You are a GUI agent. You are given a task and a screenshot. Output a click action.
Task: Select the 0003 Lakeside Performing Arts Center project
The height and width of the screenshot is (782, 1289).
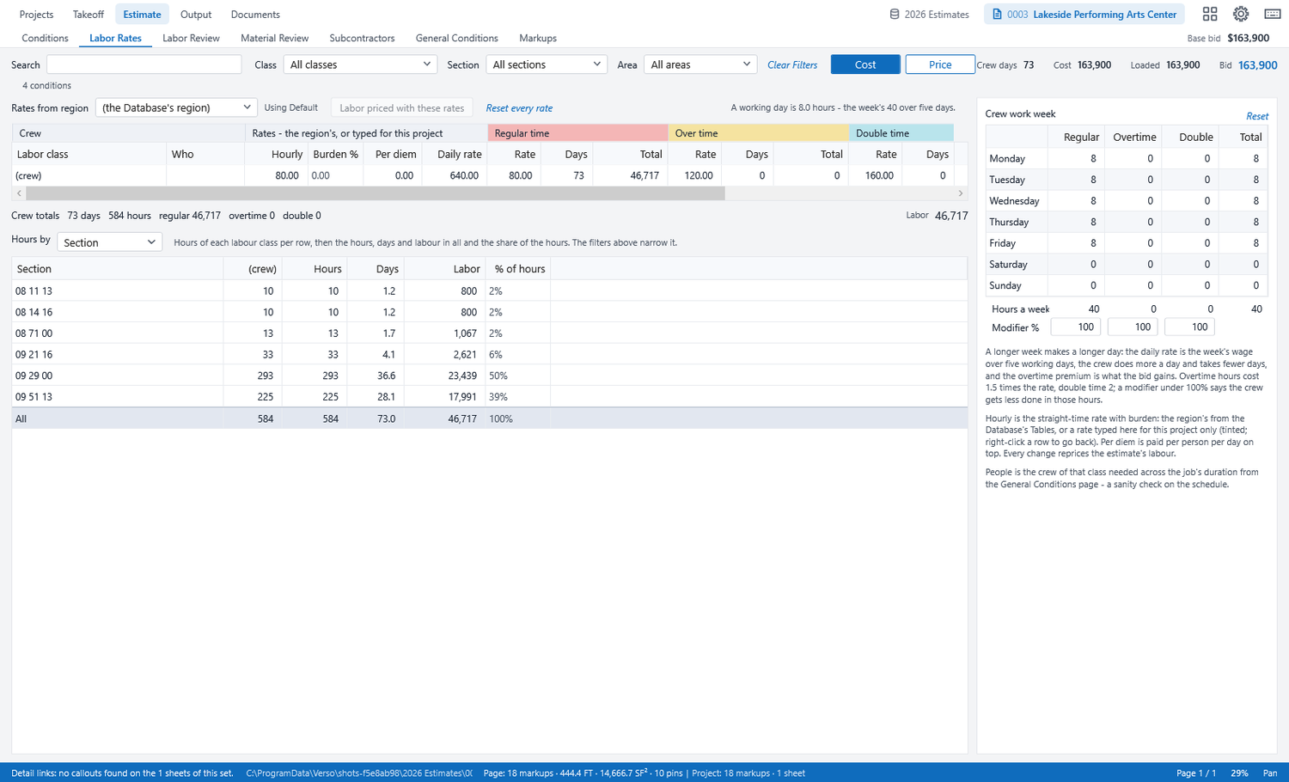(x=1084, y=15)
